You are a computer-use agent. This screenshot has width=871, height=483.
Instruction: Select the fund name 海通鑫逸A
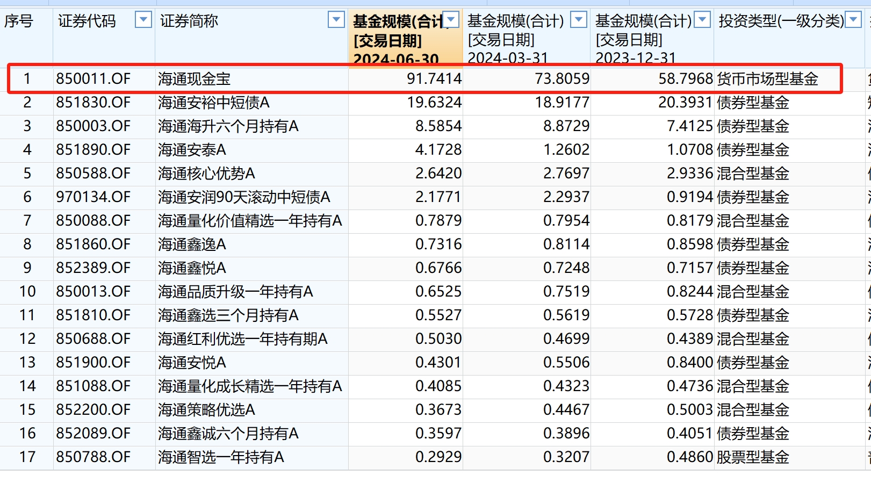point(192,244)
